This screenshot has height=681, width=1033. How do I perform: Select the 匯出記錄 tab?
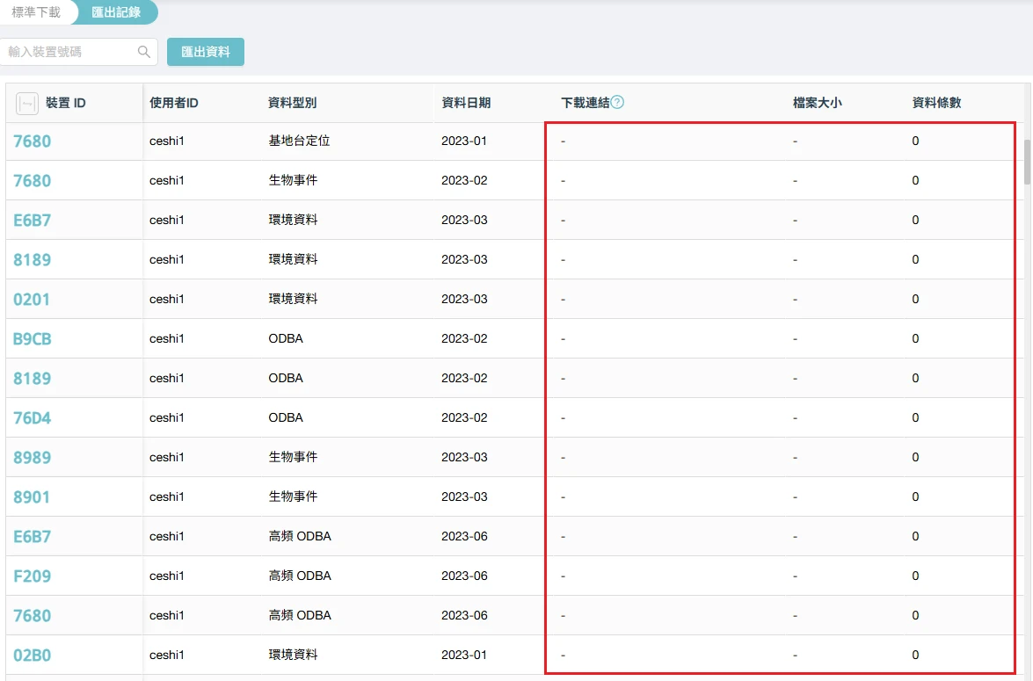[x=117, y=12]
